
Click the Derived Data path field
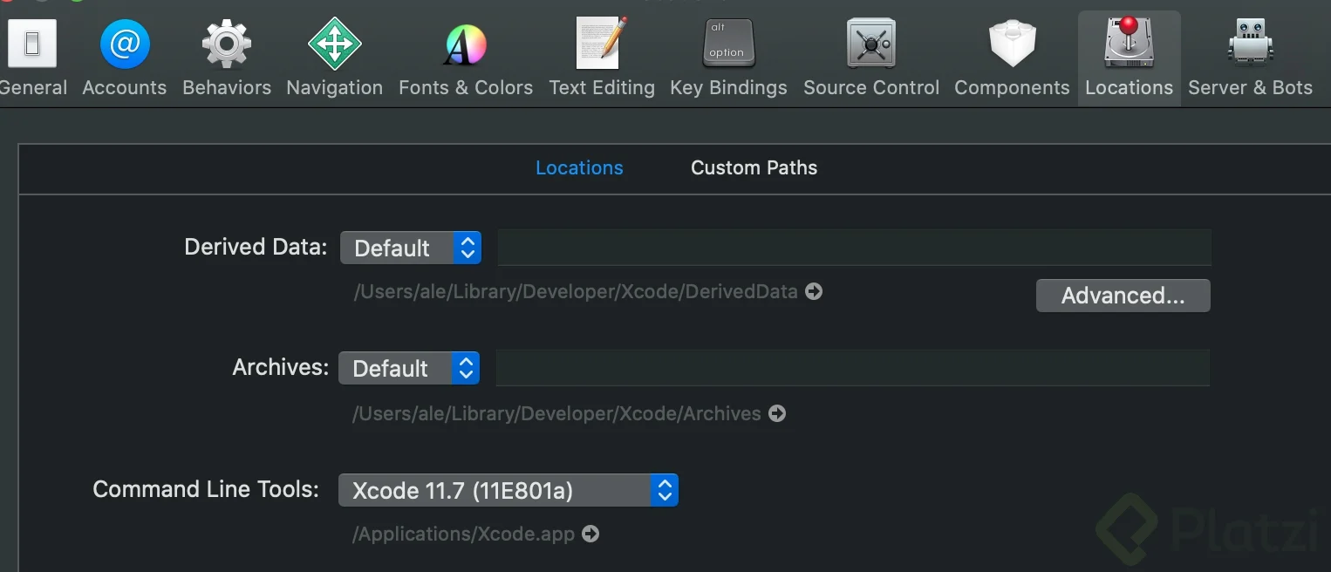click(854, 248)
